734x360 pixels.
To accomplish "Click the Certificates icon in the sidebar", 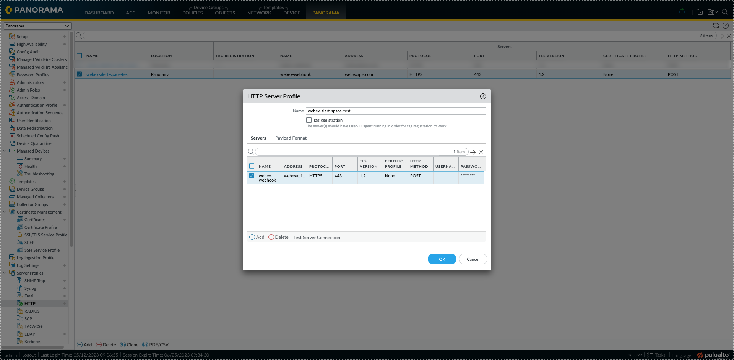I will (20, 220).
